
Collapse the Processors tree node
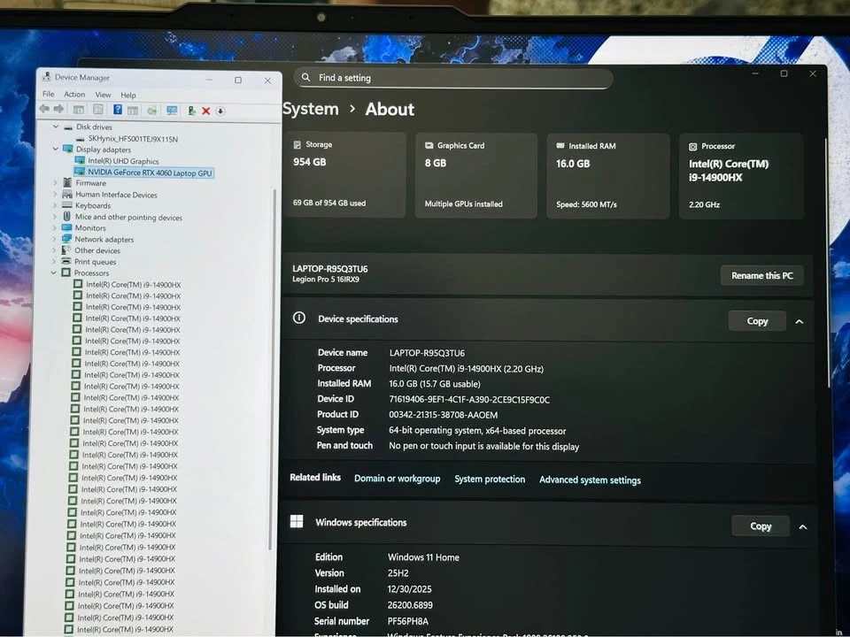[x=54, y=272]
